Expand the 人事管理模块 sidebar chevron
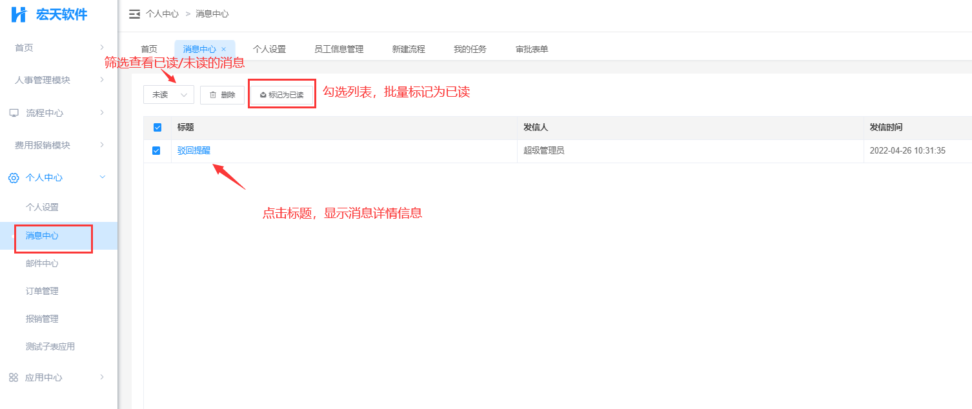This screenshot has width=972, height=409. pos(102,80)
